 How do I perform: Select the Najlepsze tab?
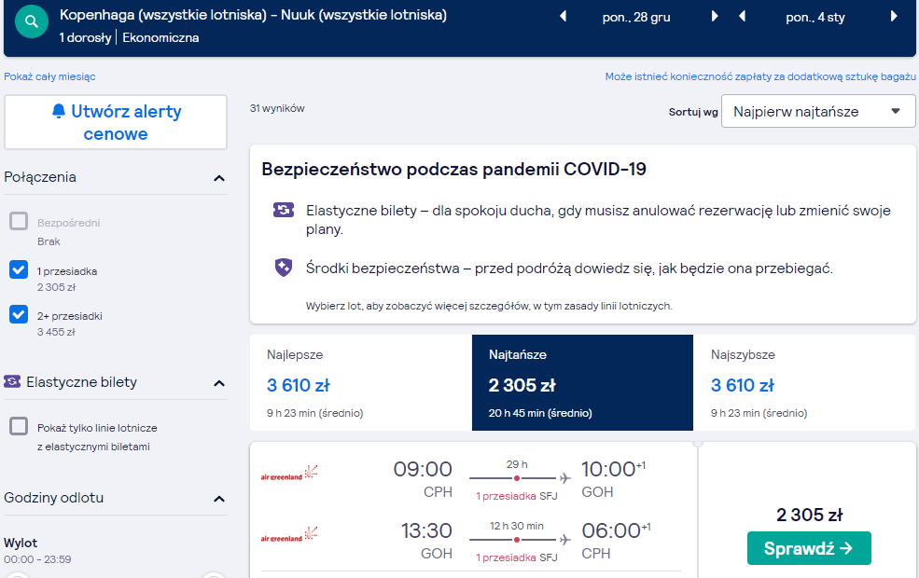[x=360, y=383]
